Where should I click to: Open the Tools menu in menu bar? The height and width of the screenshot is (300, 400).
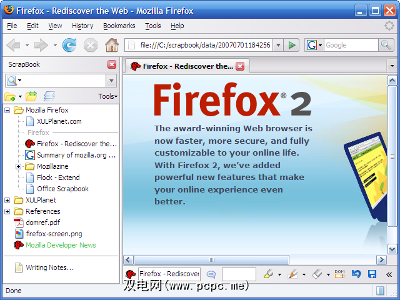point(153,26)
